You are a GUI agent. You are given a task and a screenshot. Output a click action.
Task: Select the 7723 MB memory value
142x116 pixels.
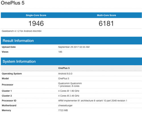point(63,110)
